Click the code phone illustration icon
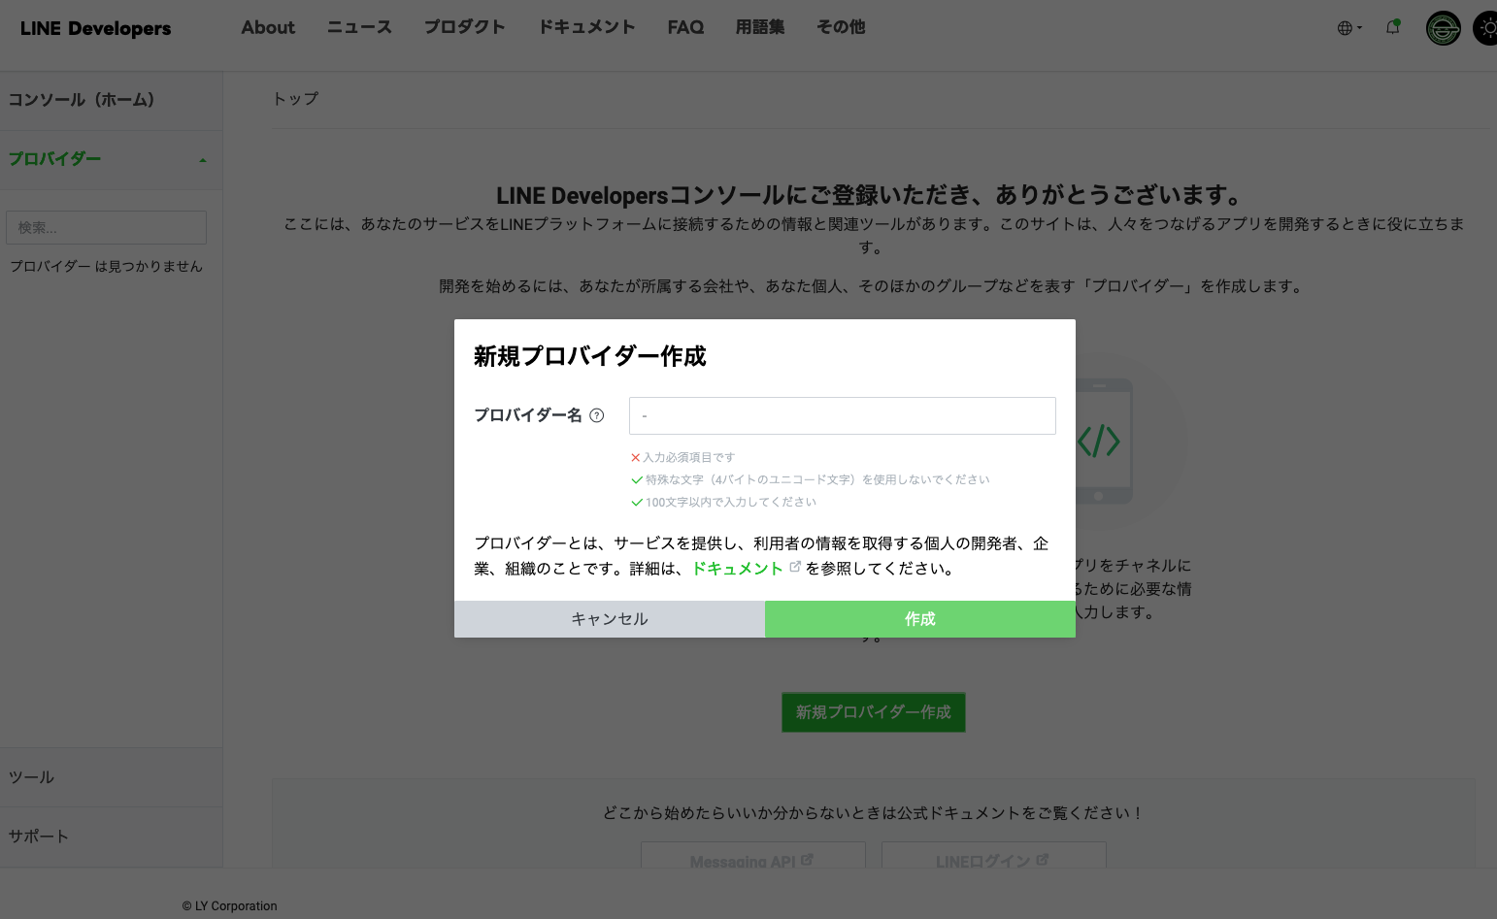 pos(1102,442)
